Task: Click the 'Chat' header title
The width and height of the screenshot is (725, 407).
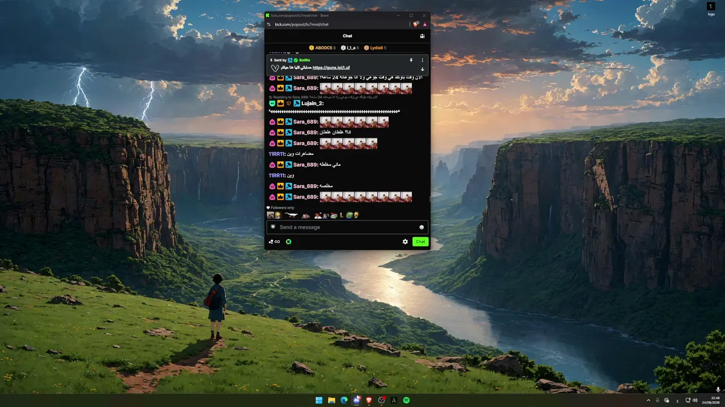Action: (347, 36)
